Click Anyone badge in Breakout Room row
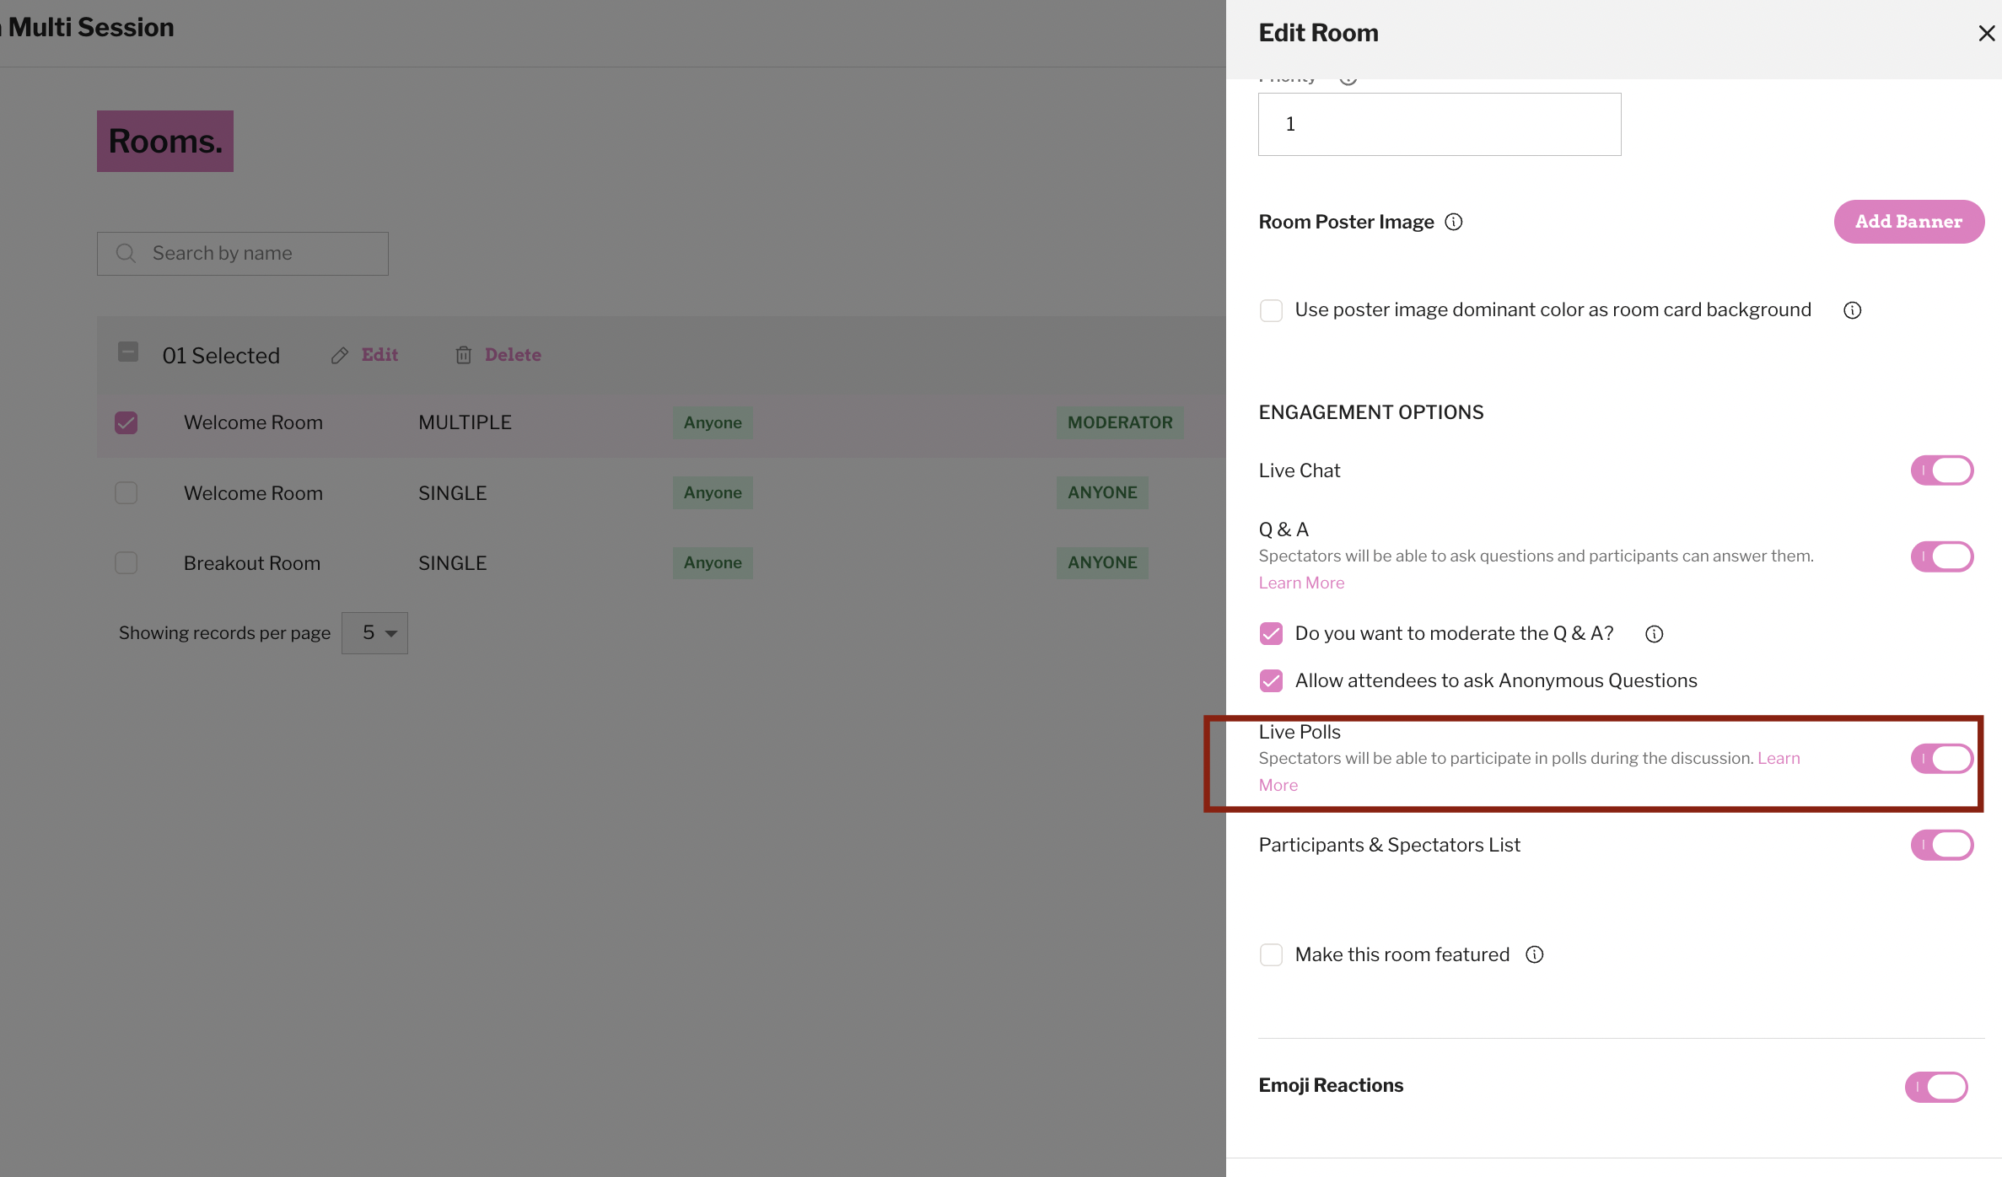 [712, 562]
